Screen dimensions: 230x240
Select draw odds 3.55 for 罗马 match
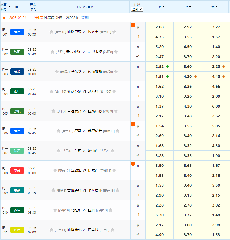click(x=188, y=126)
